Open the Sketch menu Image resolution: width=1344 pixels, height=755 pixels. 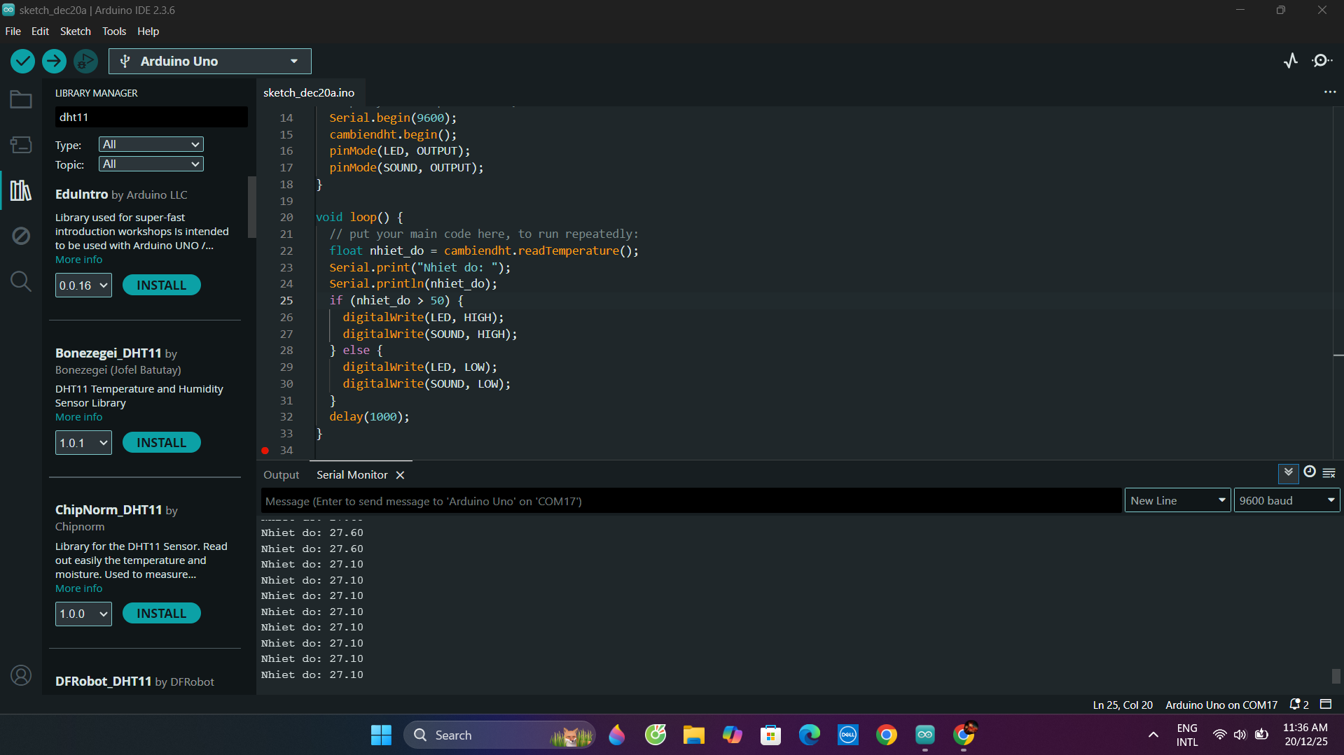click(75, 31)
